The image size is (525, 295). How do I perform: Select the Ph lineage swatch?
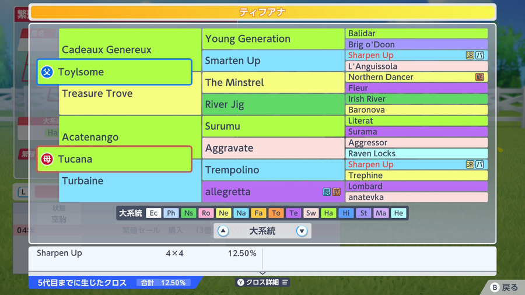pos(171,213)
